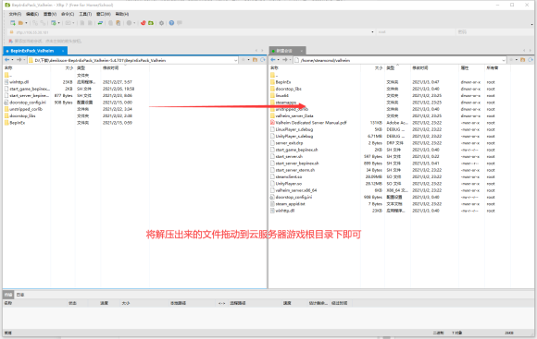The height and width of the screenshot is (339, 537).
Task: Open the host address dropdown arrow
Action: 372,32
